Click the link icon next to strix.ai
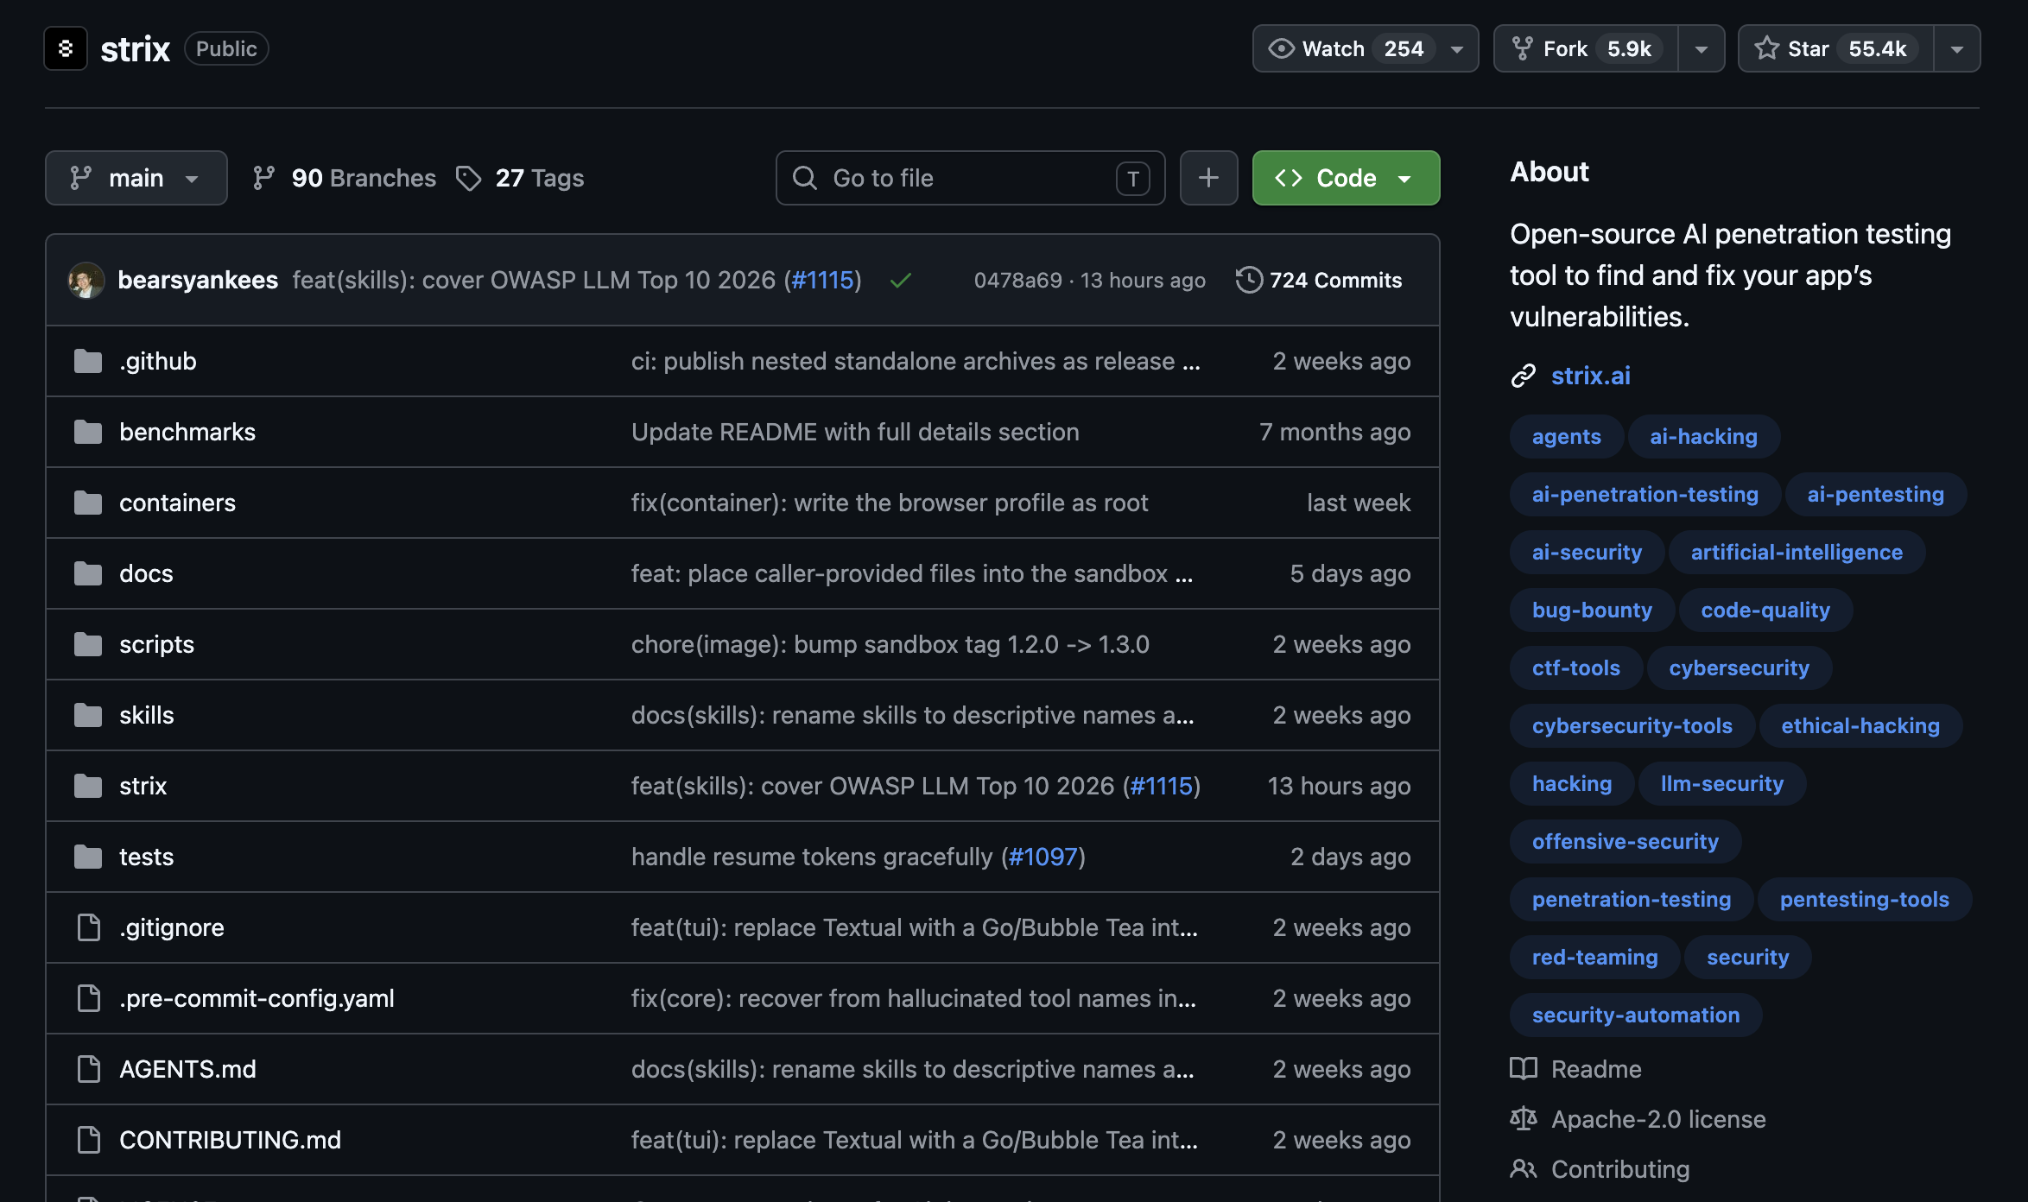Image resolution: width=2028 pixels, height=1202 pixels. pyautogui.click(x=1524, y=376)
